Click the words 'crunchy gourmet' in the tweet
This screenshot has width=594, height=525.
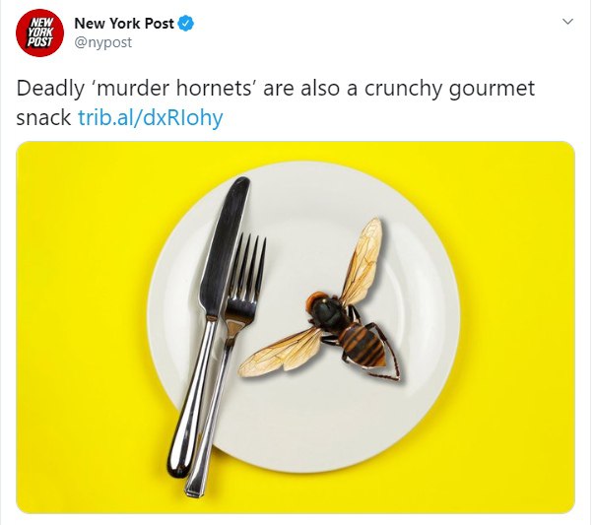click(x=449, y=88)
